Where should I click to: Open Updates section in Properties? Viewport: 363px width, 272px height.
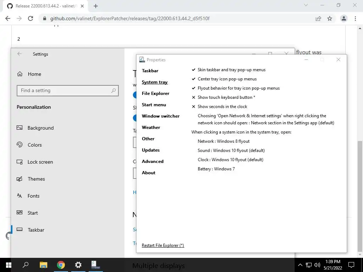click(151, 150)
